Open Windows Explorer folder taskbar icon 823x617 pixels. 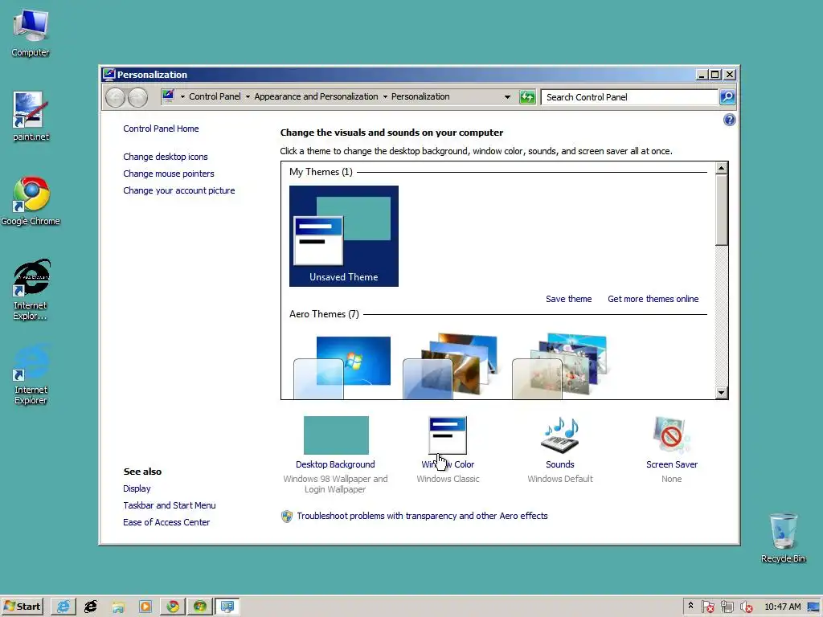[118, 607]
